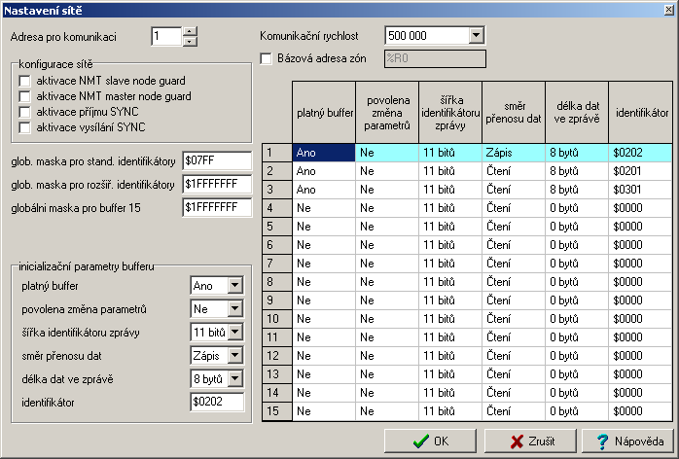Click směr přenosu dat column header

click(x=514, y=113)
